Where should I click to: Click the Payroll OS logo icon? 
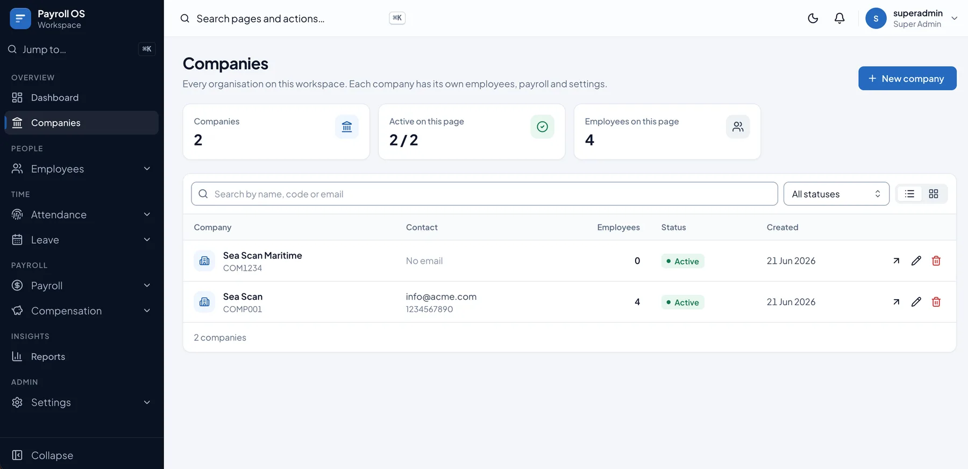pyautogui.click(x=20, y=19)
